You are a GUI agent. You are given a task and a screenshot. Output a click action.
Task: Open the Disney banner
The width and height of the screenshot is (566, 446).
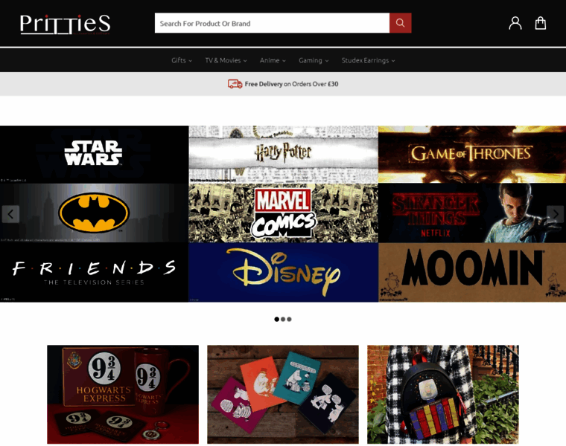[x=283, y=272]
